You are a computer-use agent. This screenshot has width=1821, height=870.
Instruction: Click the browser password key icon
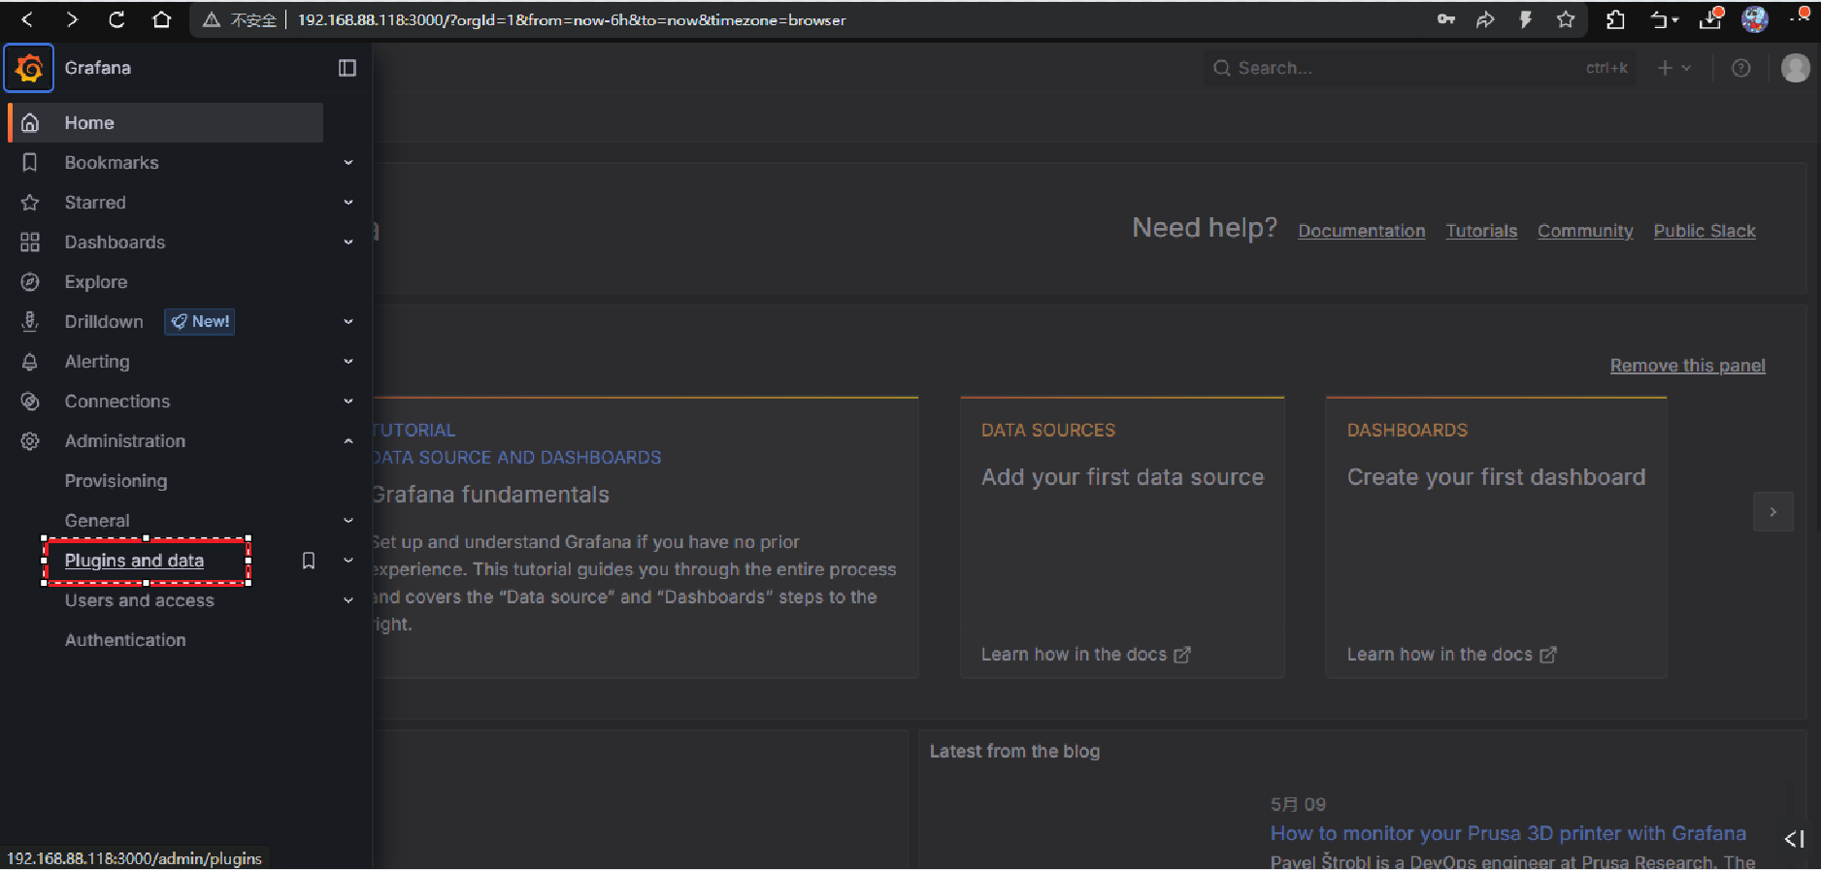click(1446, 19)
